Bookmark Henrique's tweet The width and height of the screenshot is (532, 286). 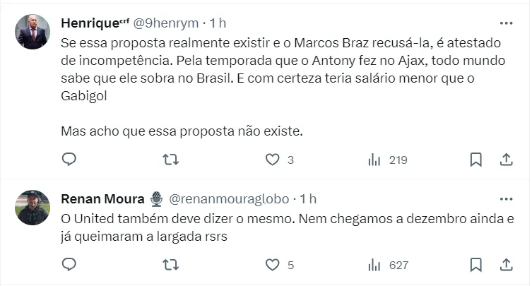[x=476, y=160]
